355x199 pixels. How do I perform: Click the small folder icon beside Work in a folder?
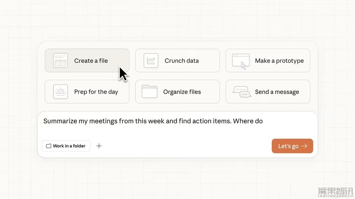click(x=49, y=146)
